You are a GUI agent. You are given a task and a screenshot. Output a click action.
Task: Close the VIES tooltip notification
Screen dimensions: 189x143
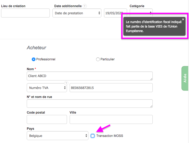pyautogui.click(x=183, y=19)
